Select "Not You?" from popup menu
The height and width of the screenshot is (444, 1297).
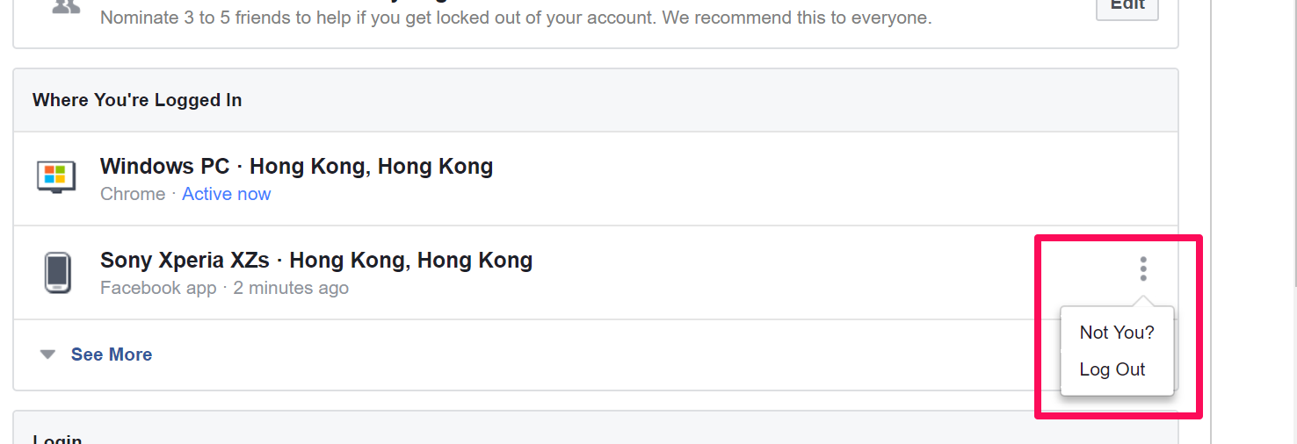pyautogui.click(x=1116, y=333)
